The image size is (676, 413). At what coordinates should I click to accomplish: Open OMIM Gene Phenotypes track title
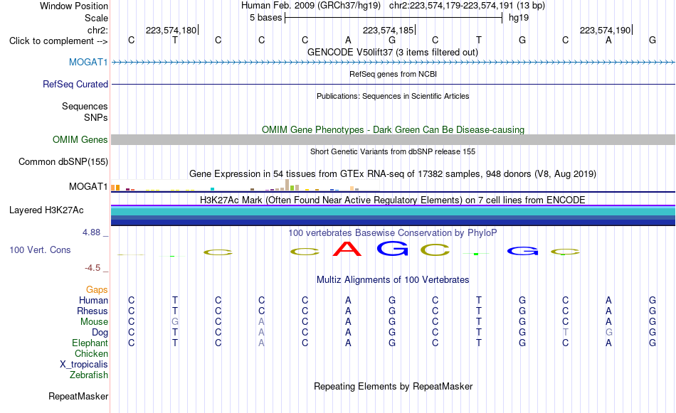[393, 129]
